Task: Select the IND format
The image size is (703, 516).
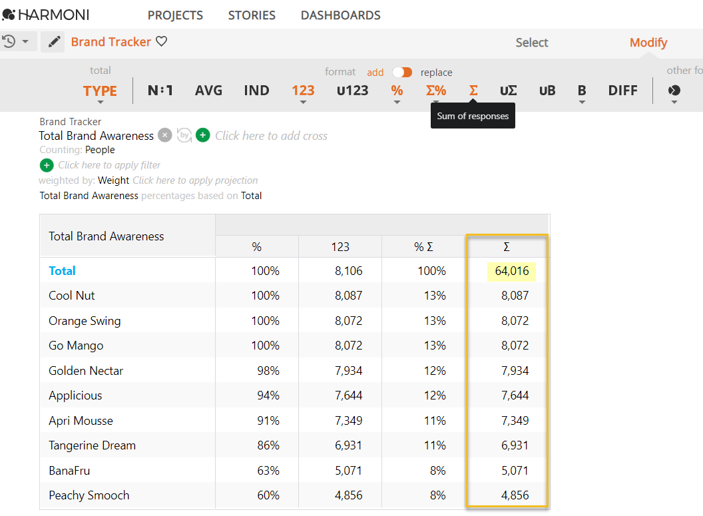Action: pos(256,91)
